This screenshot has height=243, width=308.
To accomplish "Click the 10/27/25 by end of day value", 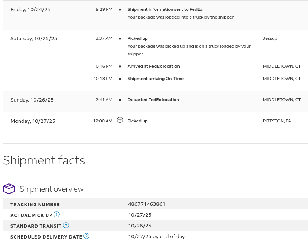I will [x=156, y=236].
